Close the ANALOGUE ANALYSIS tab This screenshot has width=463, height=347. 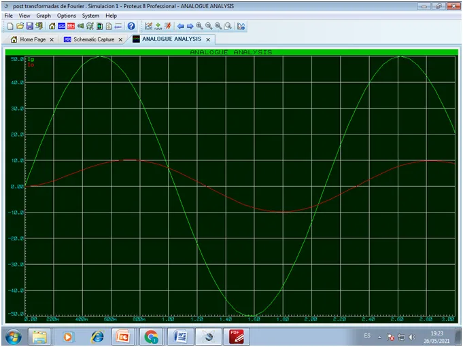[x=208, y=39]
